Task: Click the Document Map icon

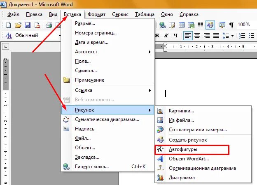Action: 222,25
